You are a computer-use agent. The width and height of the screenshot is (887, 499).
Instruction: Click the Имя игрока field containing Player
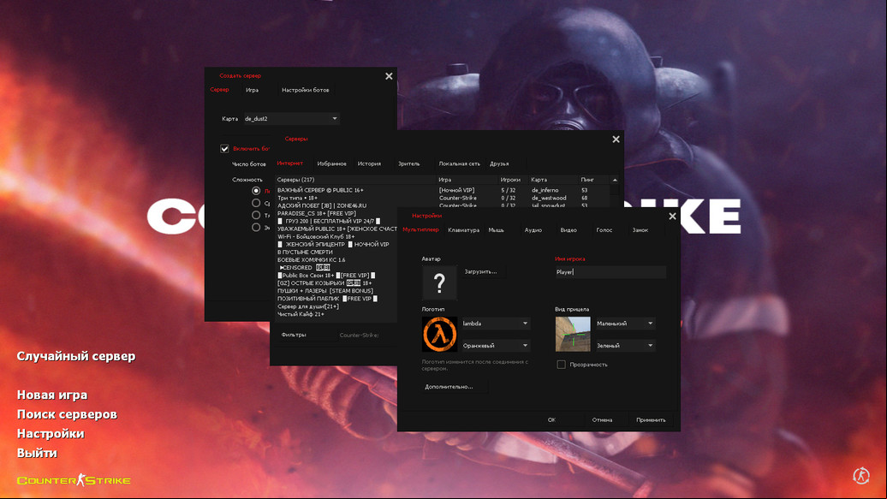[610, 272]
